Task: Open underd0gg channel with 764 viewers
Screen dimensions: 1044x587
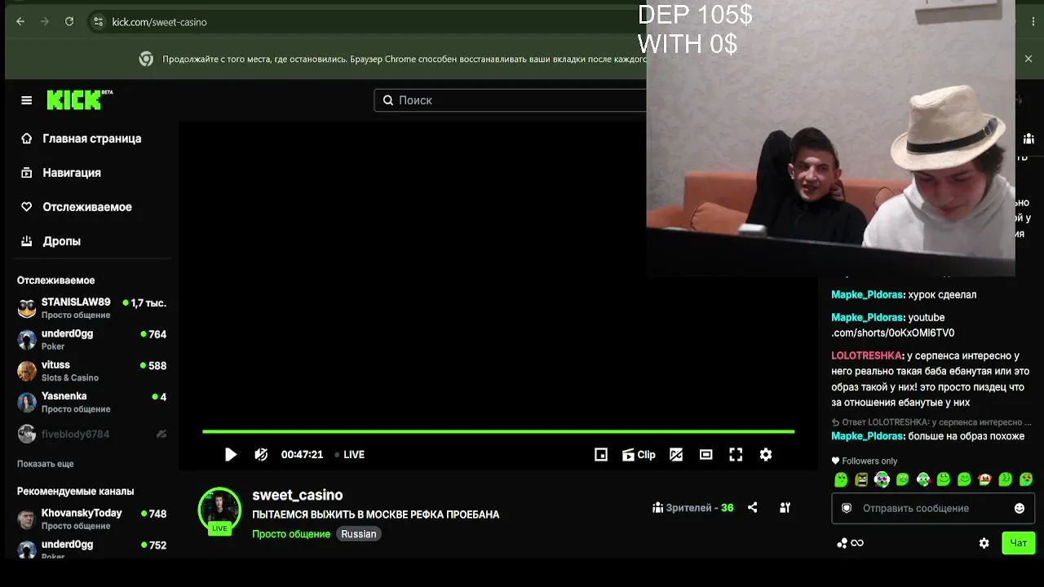Action: click(92, 339)
